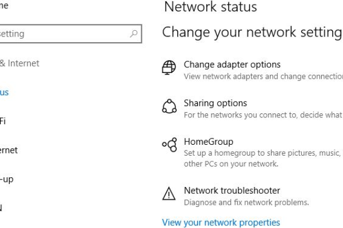
Task: Return to Home at sidebar top
Action: (x=4, y=6)
